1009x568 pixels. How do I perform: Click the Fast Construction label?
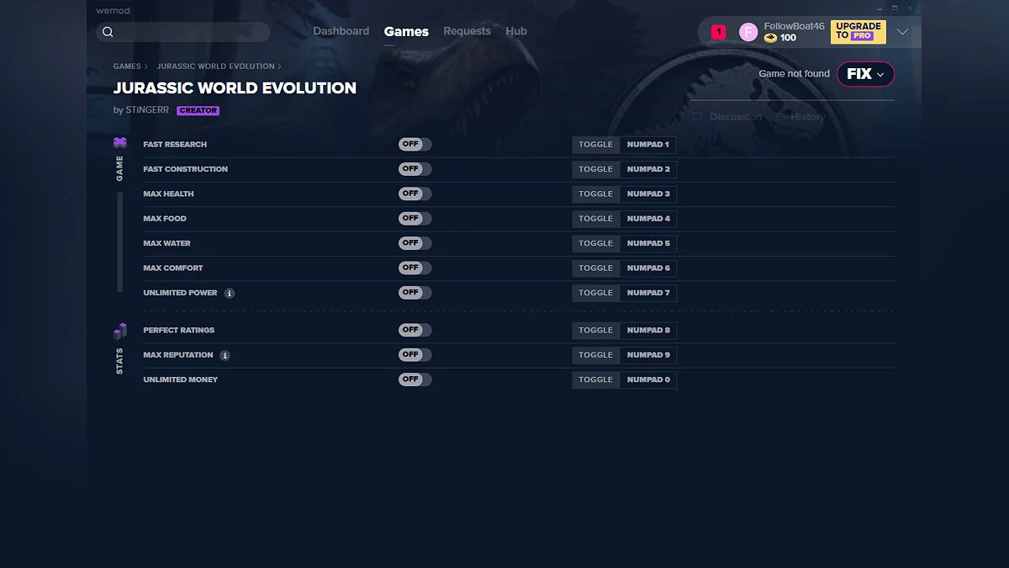186,169
